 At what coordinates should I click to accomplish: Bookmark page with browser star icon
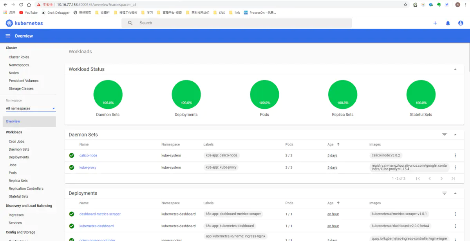coord(405,5)
